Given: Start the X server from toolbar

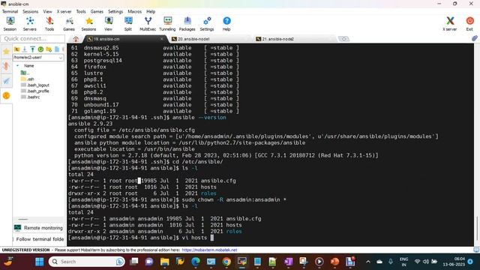Looking at the screenshot, I should 450,24.
